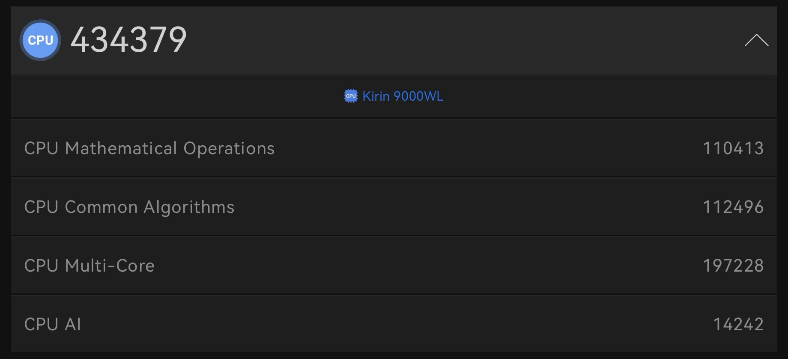
Task: Click the word Multi-Core in third row
Action: point(110,266)
